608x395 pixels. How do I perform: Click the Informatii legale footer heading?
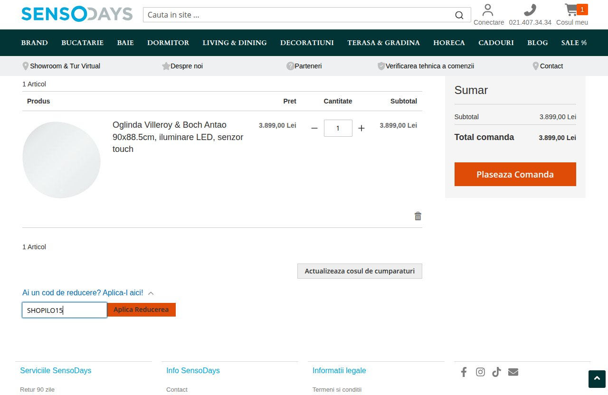click(339, 370)
